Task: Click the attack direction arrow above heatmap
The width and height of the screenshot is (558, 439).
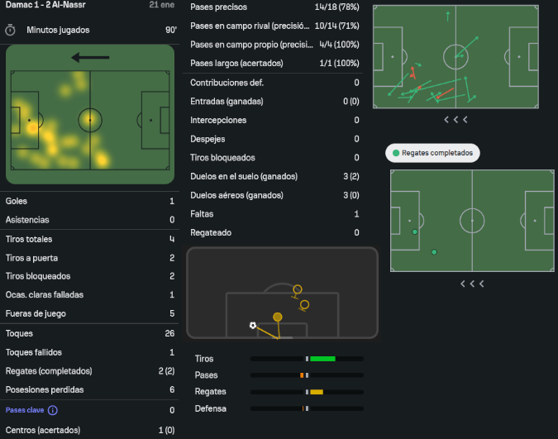Action: coord(90,58)
